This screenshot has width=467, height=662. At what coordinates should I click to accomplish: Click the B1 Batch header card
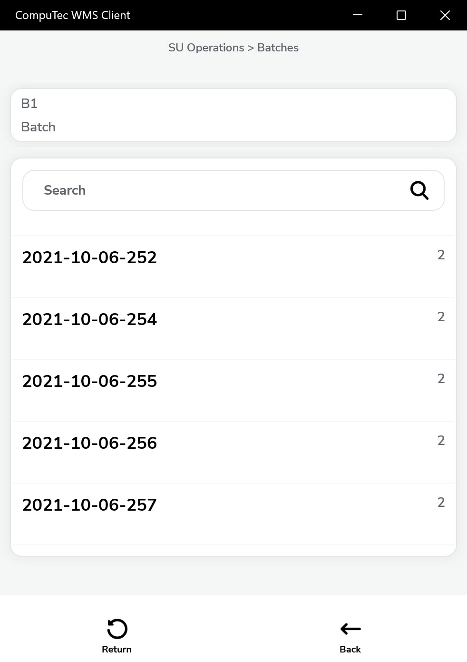point(233,115)
